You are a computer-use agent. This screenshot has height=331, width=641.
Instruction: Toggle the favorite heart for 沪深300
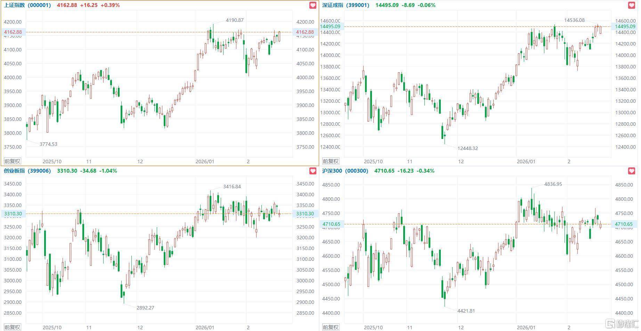[632, 171]
